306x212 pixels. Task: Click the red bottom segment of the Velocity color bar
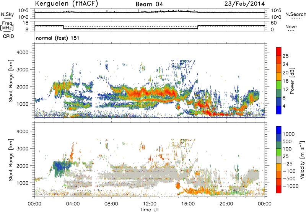click(x=279, y=189)
